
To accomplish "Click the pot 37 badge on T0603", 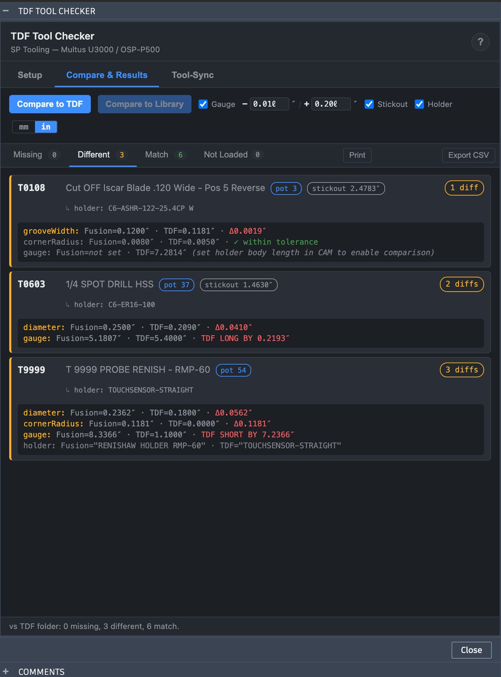I will tap(177, 285).
